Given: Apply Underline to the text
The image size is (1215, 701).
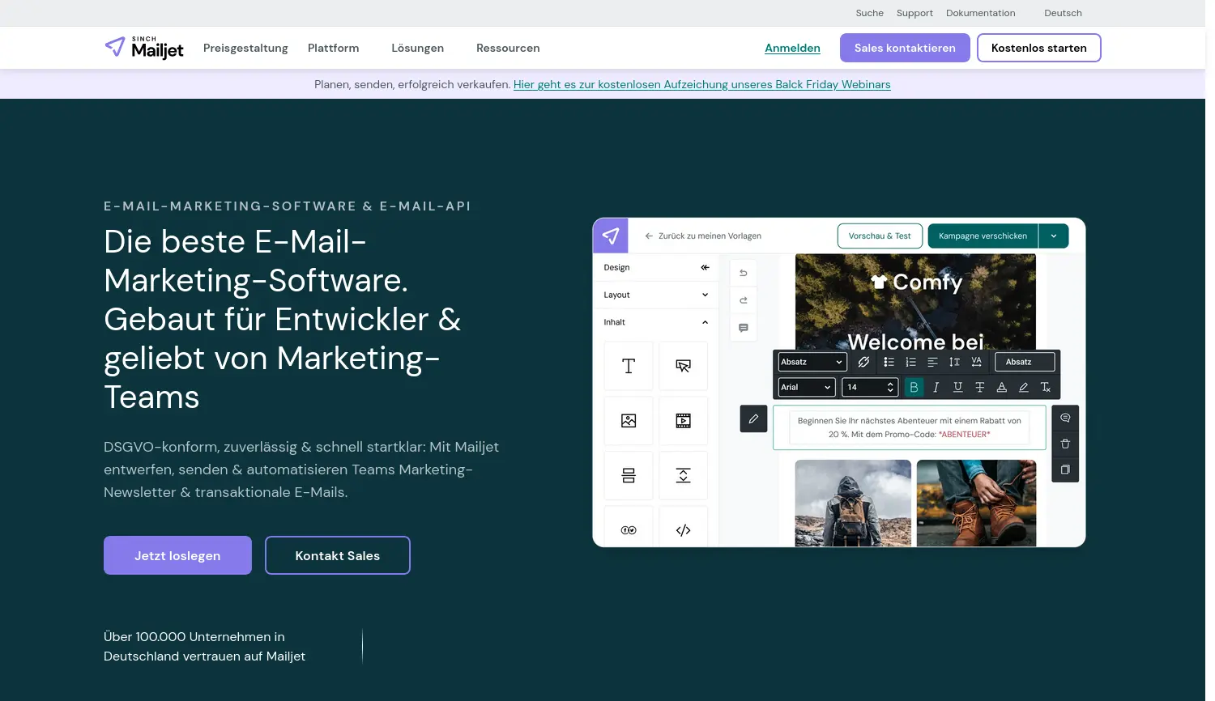Looking at the screenshot, I should pyautogui.click(x=957, y=387).
